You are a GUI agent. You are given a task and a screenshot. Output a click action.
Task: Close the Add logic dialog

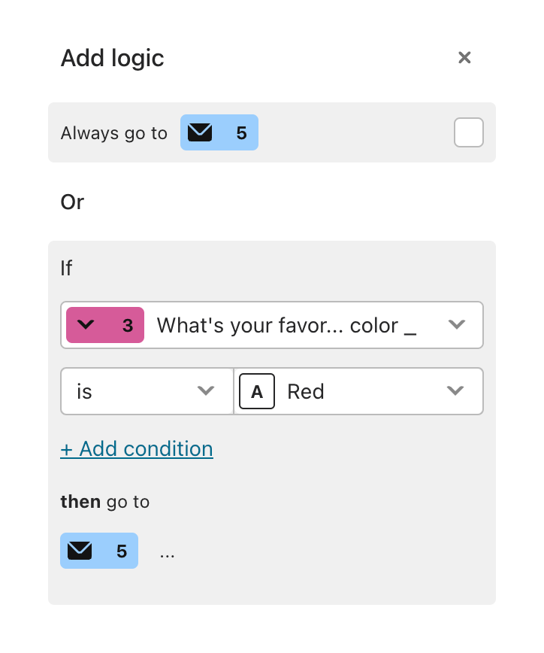pos(464,57)
